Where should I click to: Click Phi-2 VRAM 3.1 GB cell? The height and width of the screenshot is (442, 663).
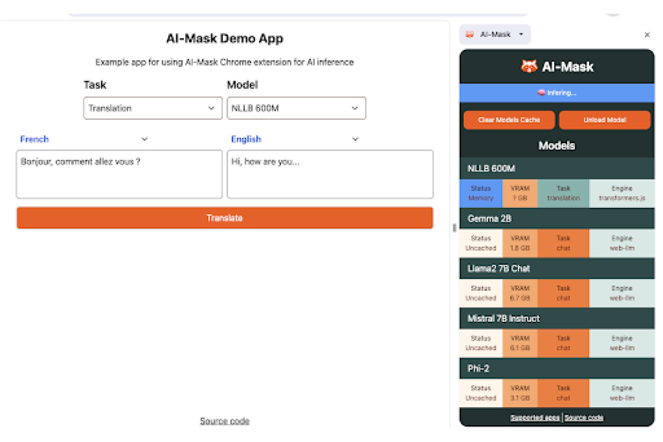[520, 393]
